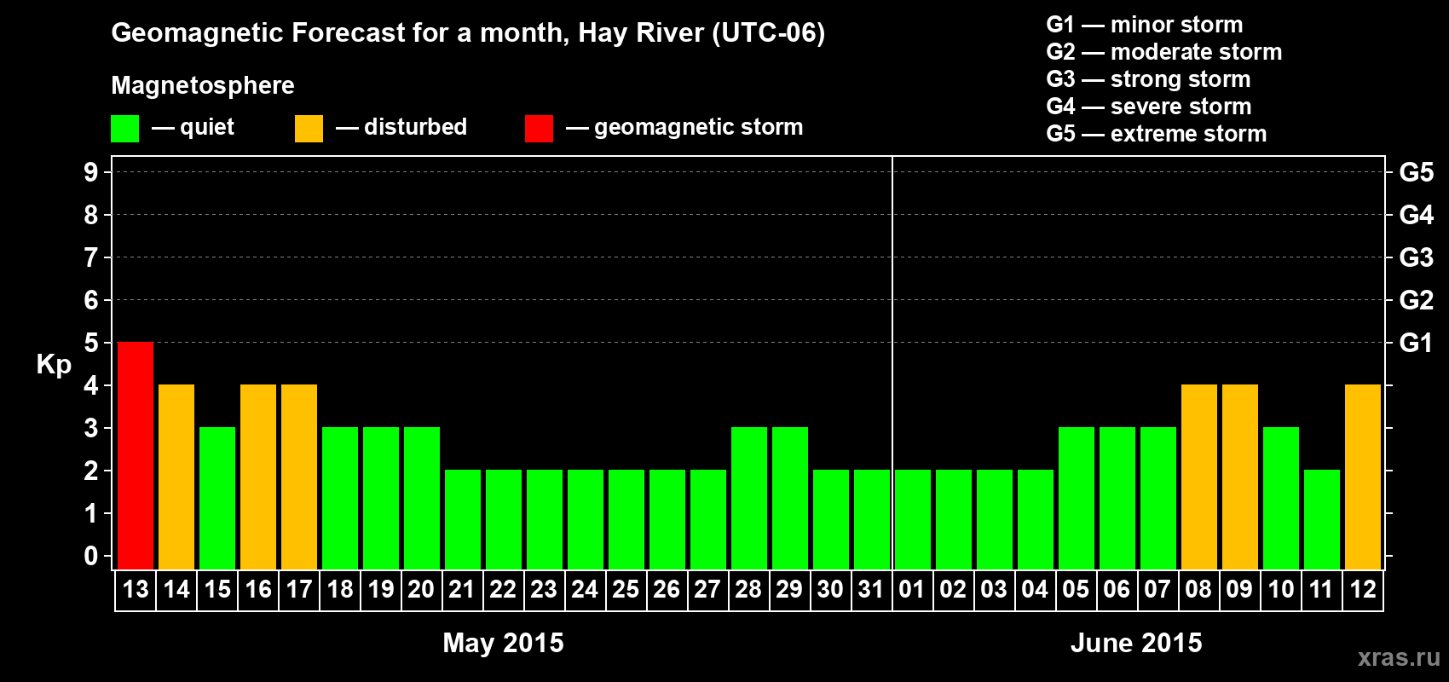Click the date label 04 on axis
Screen dimensions: 1449x682
point(1035,590)
